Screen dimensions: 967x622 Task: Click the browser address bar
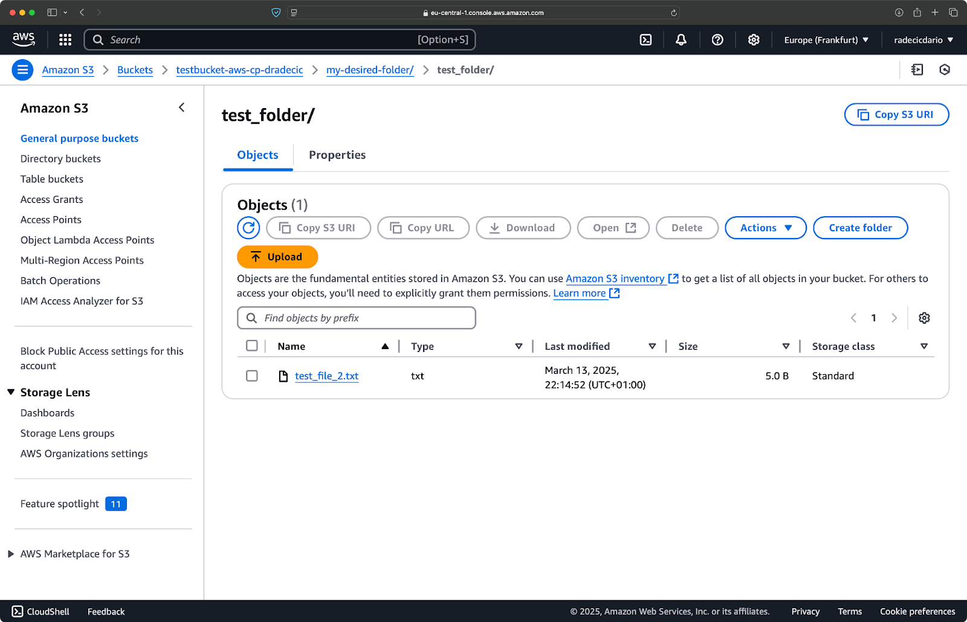[483, 13]
